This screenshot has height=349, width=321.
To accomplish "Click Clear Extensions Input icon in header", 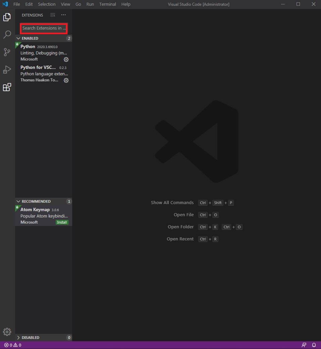I will tap(53, 15).
